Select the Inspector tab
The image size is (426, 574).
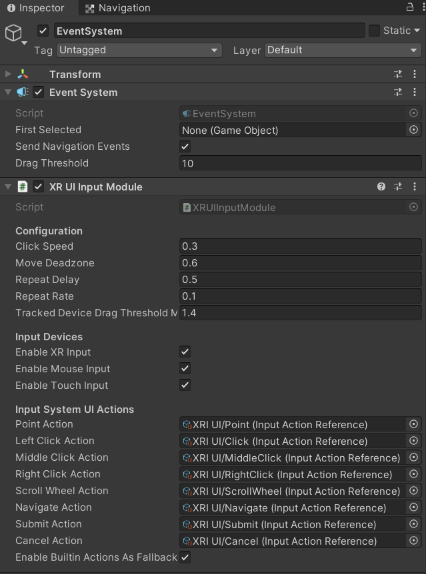pos(35,8)
